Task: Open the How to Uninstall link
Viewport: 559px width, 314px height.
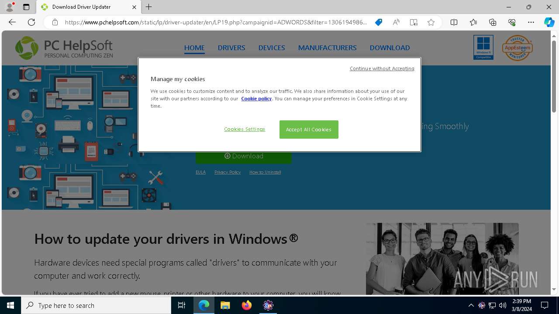Action: click(x=265, y=172)
